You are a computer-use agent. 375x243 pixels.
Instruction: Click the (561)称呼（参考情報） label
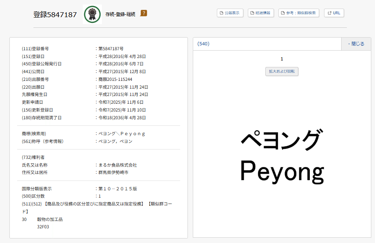pos(43,141)
